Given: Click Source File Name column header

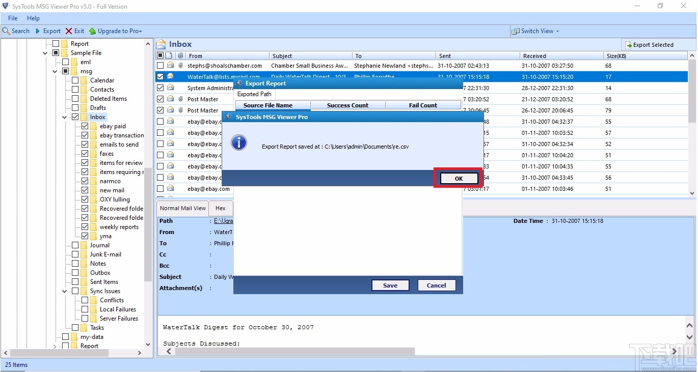Looking at the screenshot, I should pos(273,105).
